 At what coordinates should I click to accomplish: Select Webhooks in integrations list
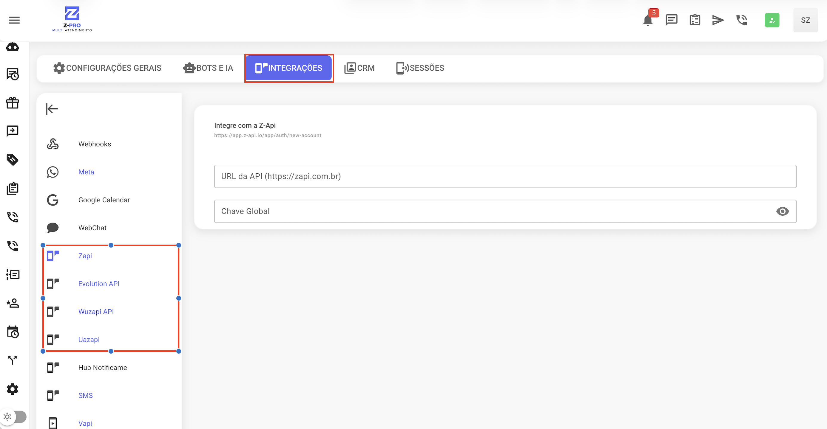(94, 144)
